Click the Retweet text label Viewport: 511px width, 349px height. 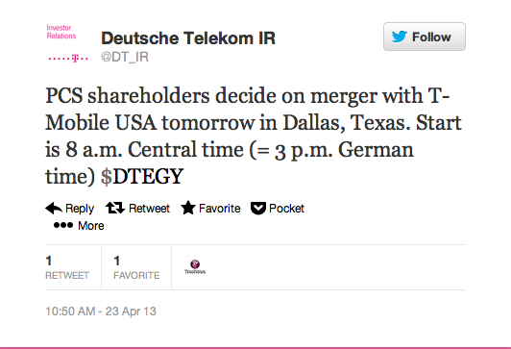(x=149, y=208)
